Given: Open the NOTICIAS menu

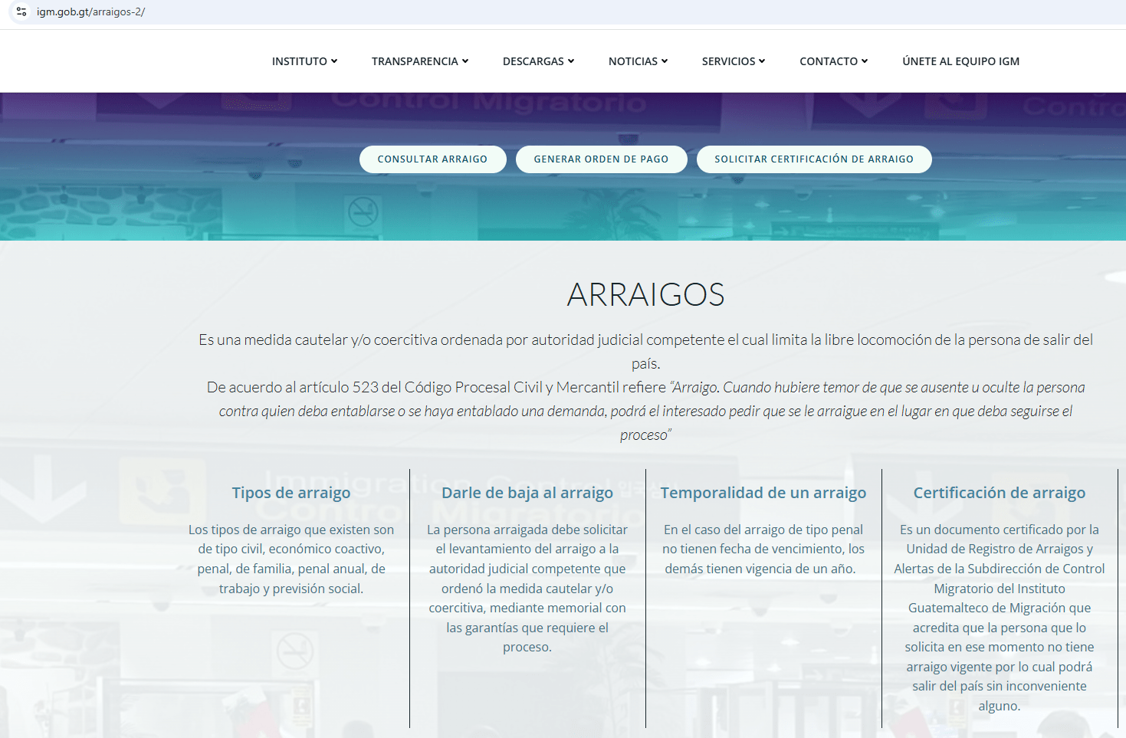Looking at the screenshot, I should [638, 61].
